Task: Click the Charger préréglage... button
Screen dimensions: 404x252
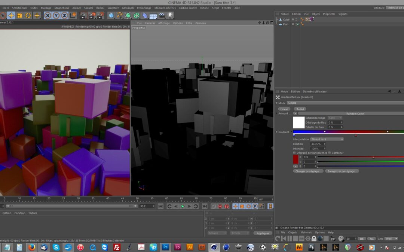Action: 308,171
